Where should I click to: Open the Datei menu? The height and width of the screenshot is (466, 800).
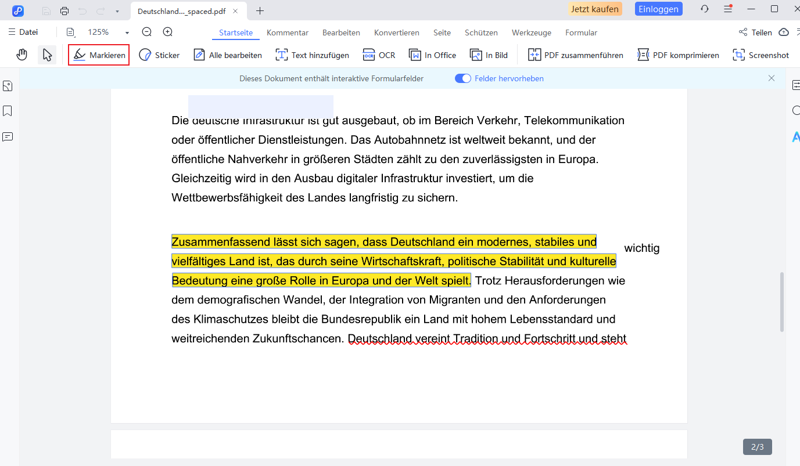[x=23, y=32]
